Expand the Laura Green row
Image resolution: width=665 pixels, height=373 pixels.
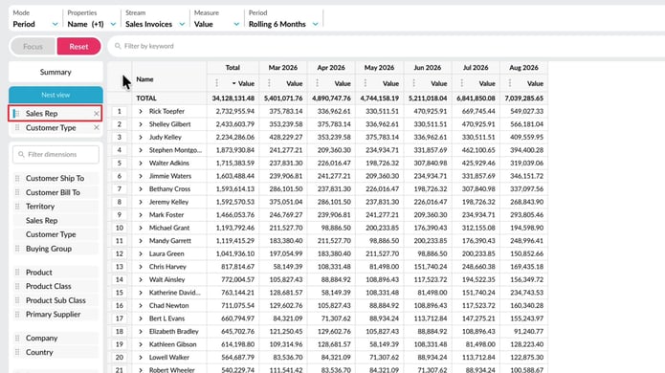pos(141,253)
